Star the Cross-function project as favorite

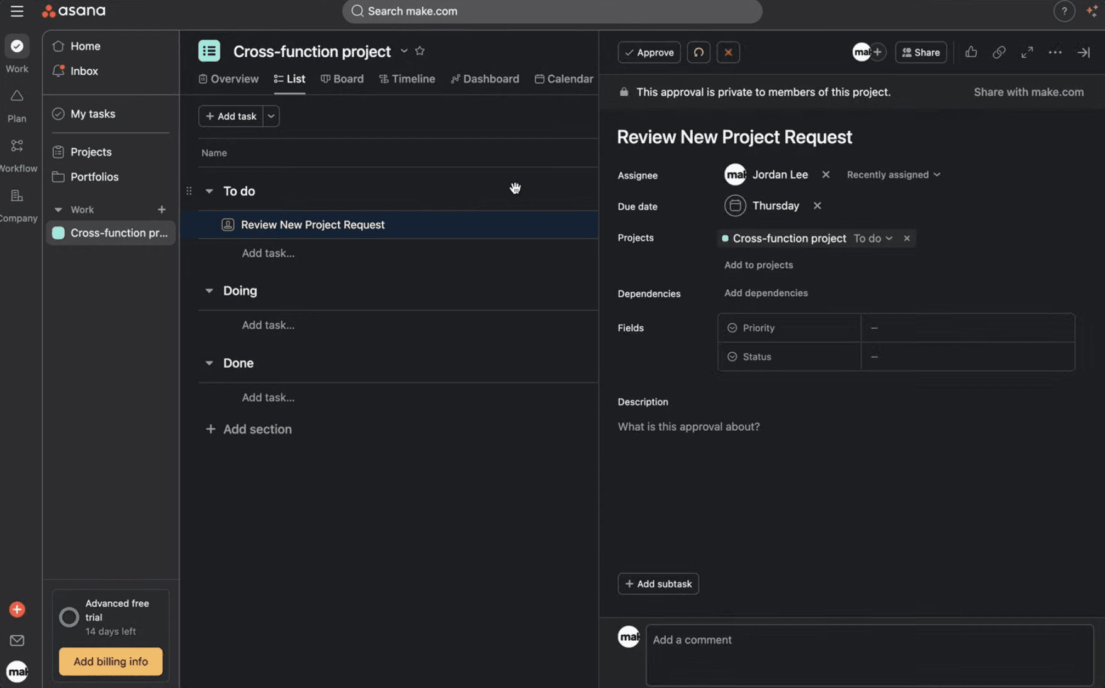coord(420,51)
